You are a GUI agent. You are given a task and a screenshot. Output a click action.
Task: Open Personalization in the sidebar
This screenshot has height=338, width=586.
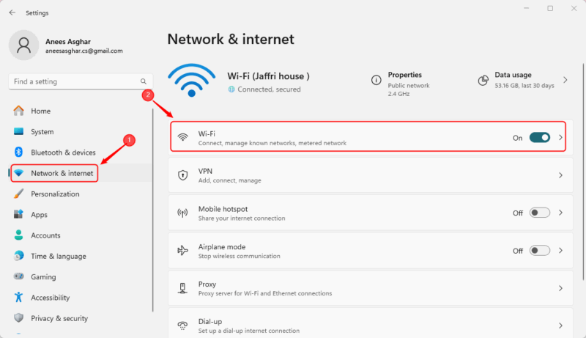pyautogui.click(x=55, y=194)
